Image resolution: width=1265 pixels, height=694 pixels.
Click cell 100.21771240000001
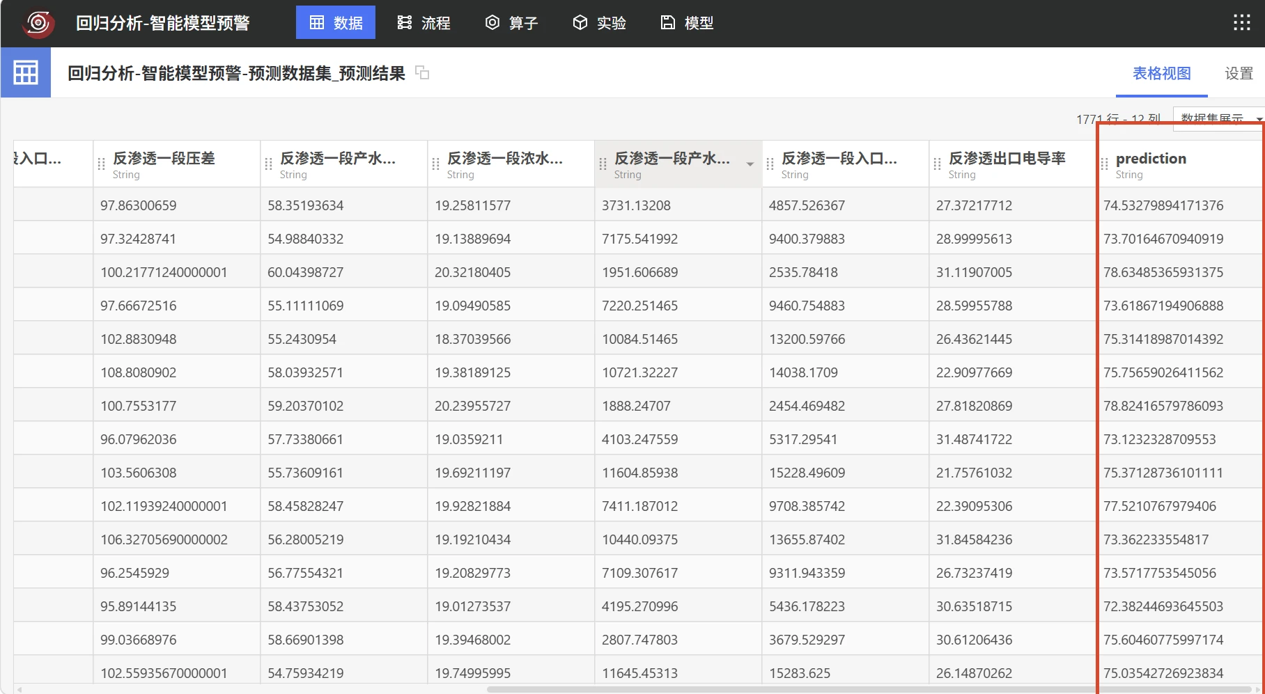177,272
